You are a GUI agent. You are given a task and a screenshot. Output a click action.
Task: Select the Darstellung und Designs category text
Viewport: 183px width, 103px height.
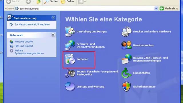(91, 31)
